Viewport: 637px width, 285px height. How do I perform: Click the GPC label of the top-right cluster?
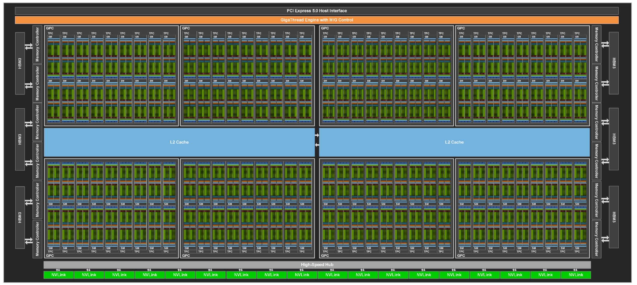(x=461, y=28)
